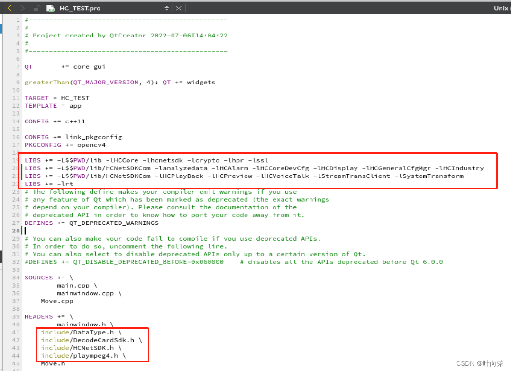Click the split chevron beside the filename
This screenshot has width=511, height=371.
167,8
